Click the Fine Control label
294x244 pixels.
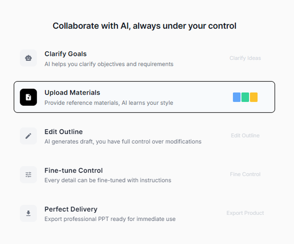click(x=245, y=174)
